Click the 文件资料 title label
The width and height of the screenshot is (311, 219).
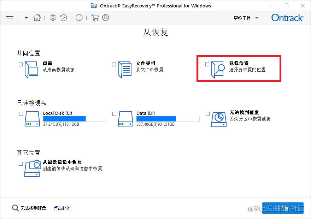(146, 64)
